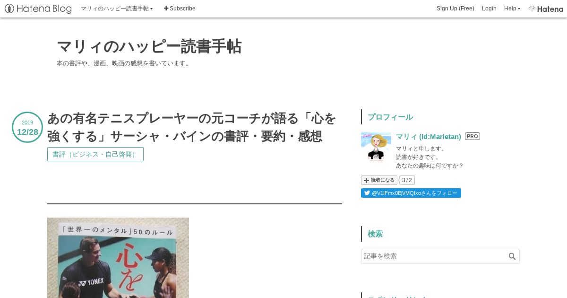Screen dimensions: 567x298
Task: Click plus icon on 読者になる button
Action: [x=366, y=180]
